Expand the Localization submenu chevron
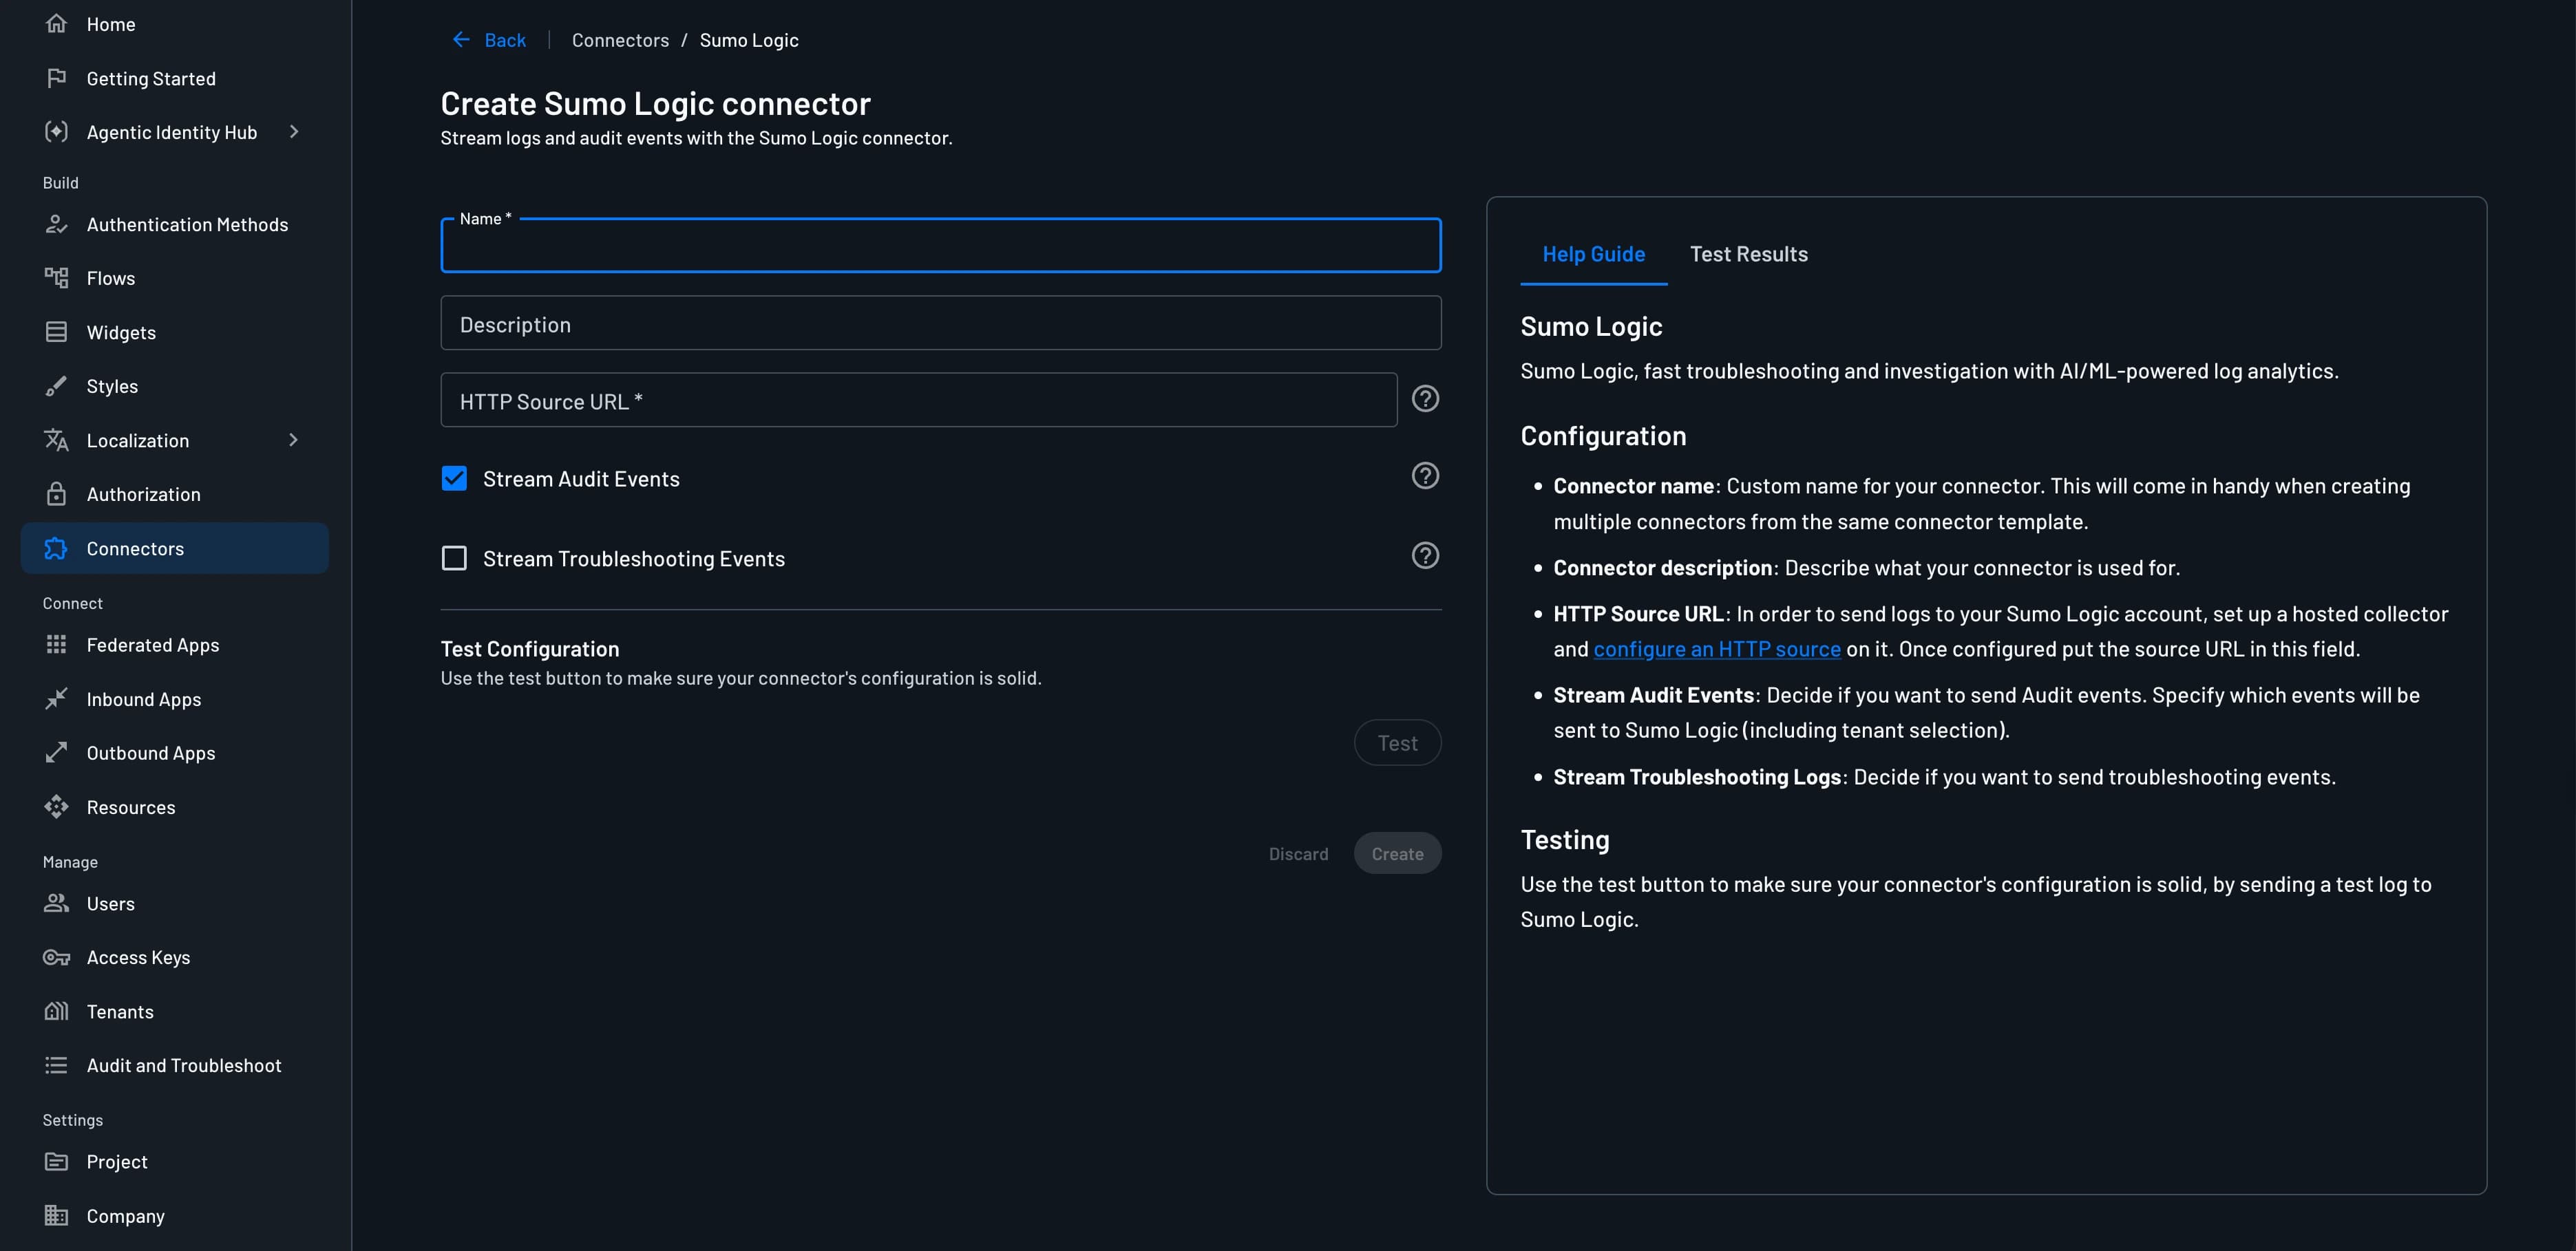Screen dimensions: 2576x1251 click(294, 440)
